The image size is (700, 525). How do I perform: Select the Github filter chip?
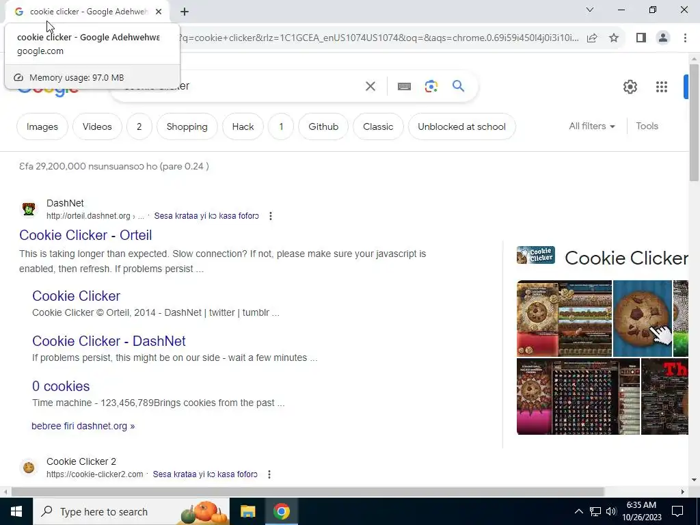(323, 126)
